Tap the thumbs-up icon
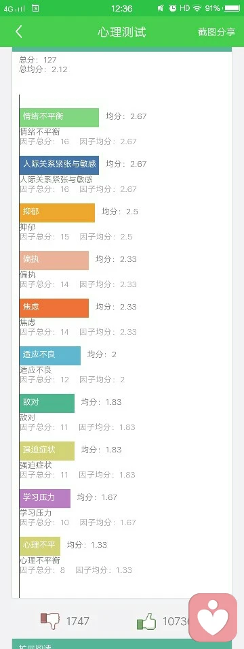 tap(146, 621)
